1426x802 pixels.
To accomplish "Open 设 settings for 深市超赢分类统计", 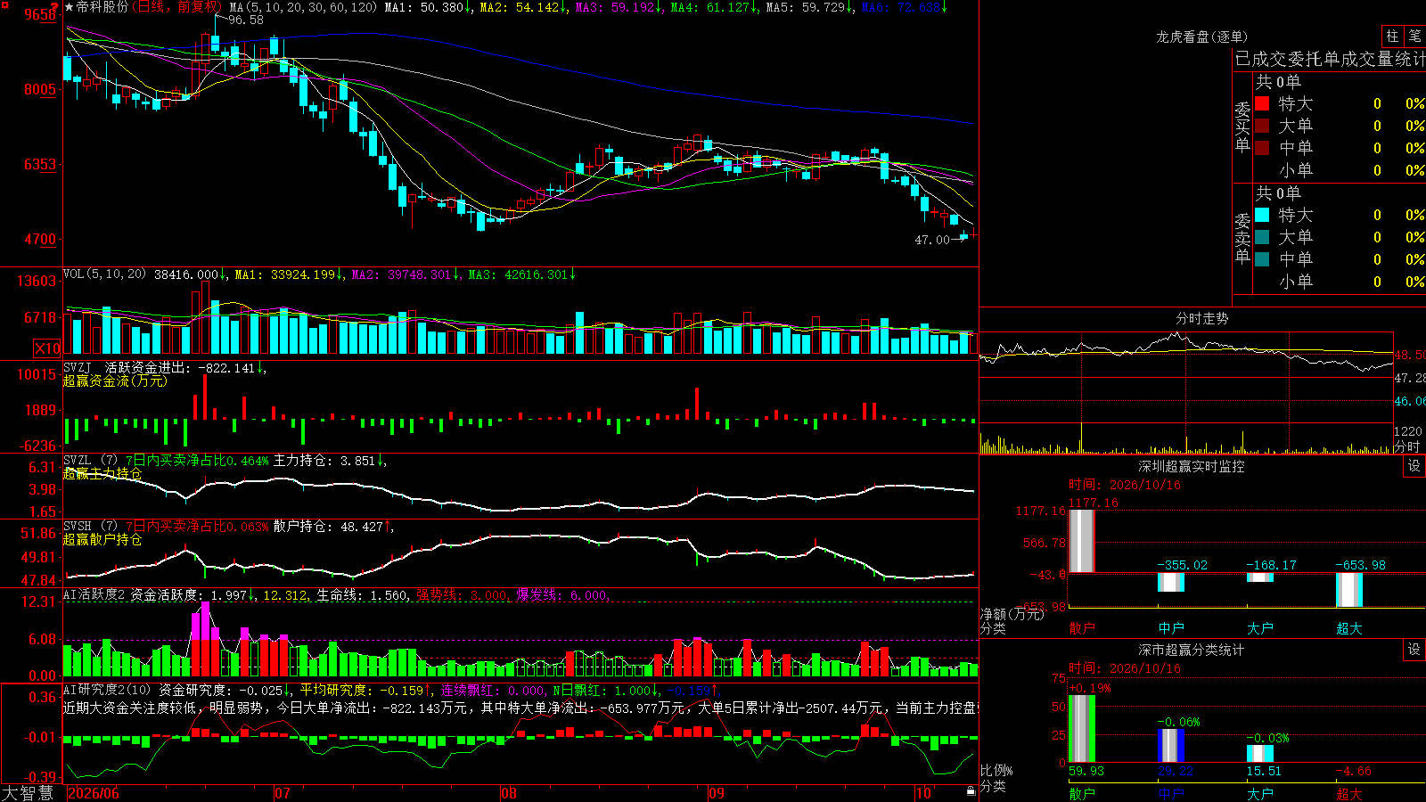I will tap(1414, 650).
